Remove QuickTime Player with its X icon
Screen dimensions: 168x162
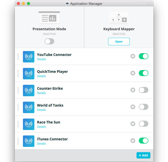(x=133, y=73)
